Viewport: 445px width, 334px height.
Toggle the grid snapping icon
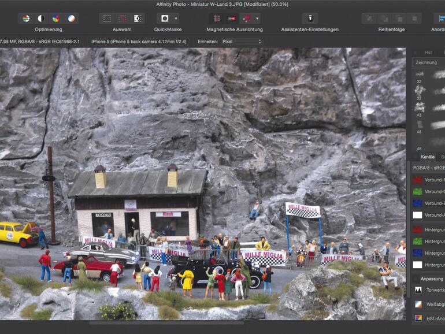pyautogui.click(x=217, y=18)
